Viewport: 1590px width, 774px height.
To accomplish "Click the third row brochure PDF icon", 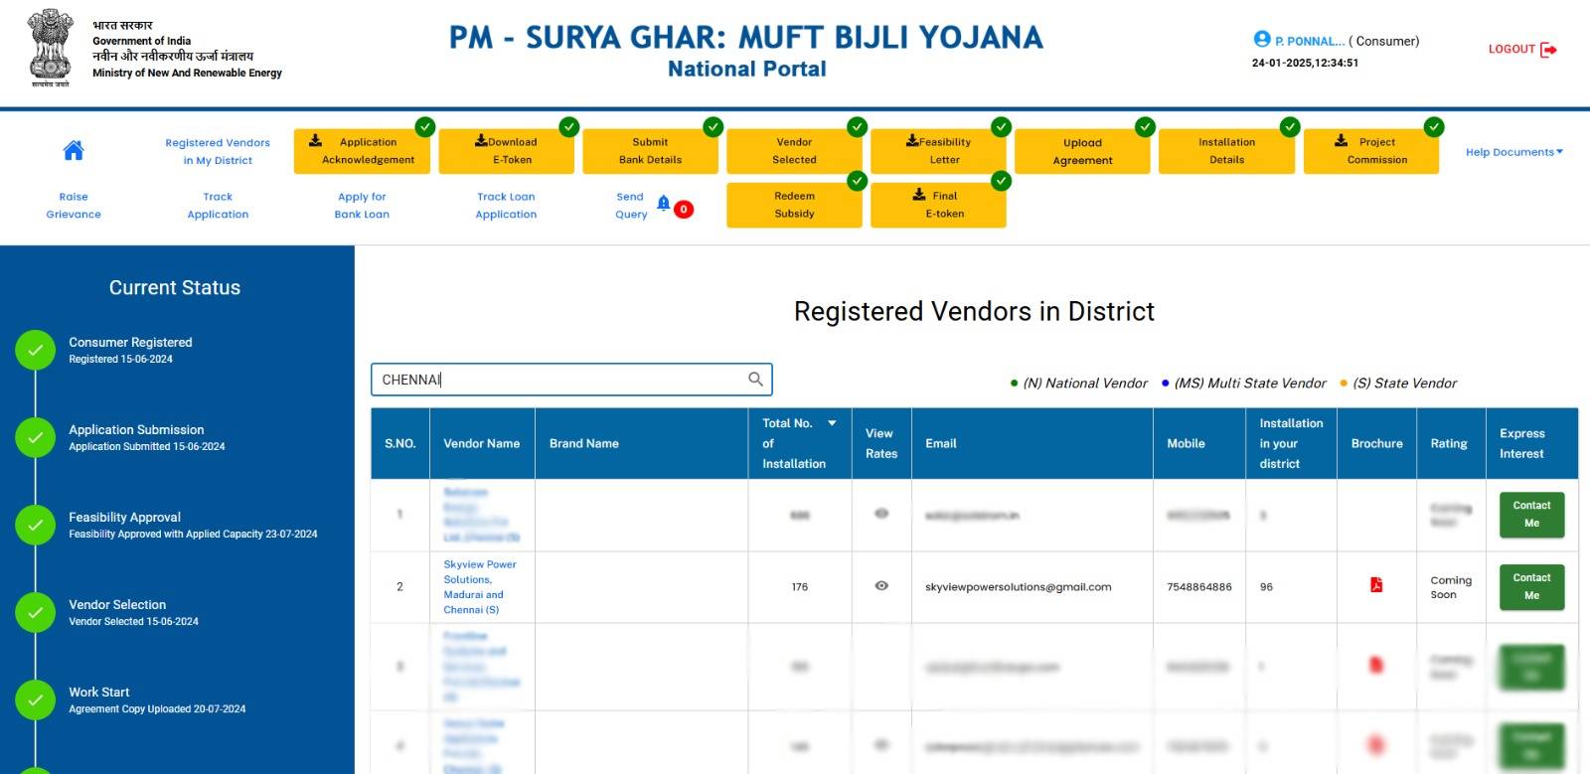I will (1376, 665).
